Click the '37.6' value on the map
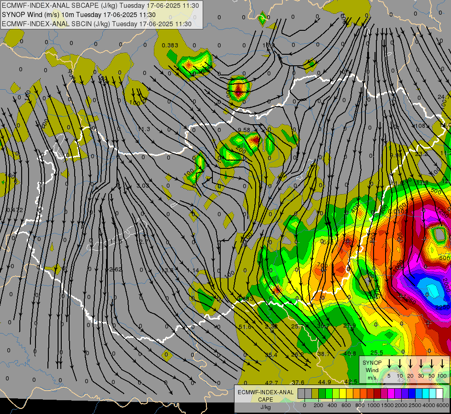The width and height of the screenshot is (451, 414). coord(298,382)
